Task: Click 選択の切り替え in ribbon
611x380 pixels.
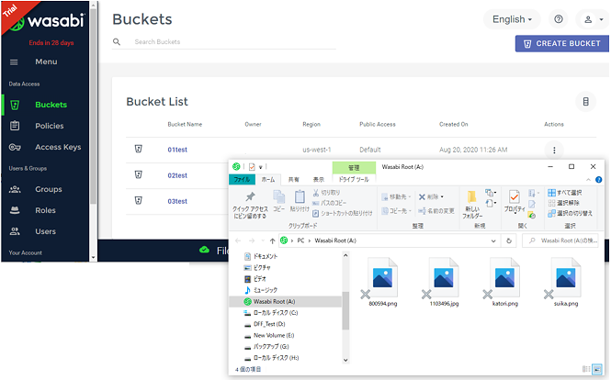Action: pos(570,213)
